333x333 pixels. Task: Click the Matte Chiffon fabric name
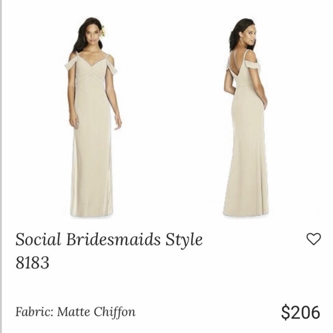tap(96, 312)
